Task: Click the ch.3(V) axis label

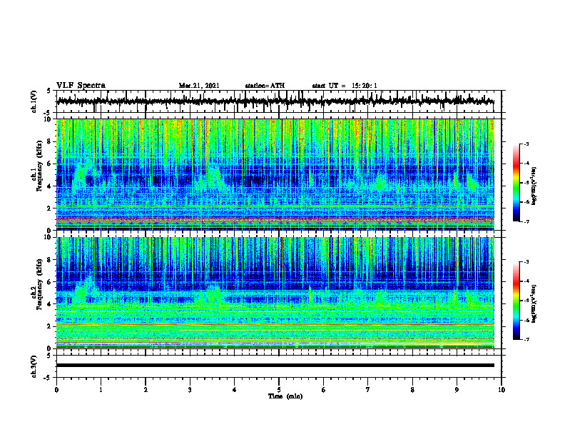Action: coord(34,366)
